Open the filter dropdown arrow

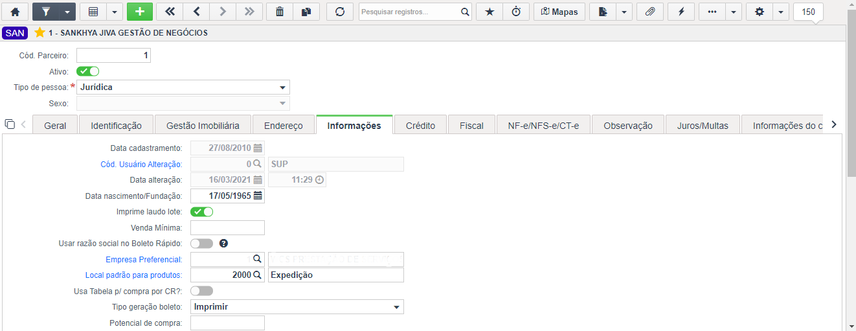67,12
